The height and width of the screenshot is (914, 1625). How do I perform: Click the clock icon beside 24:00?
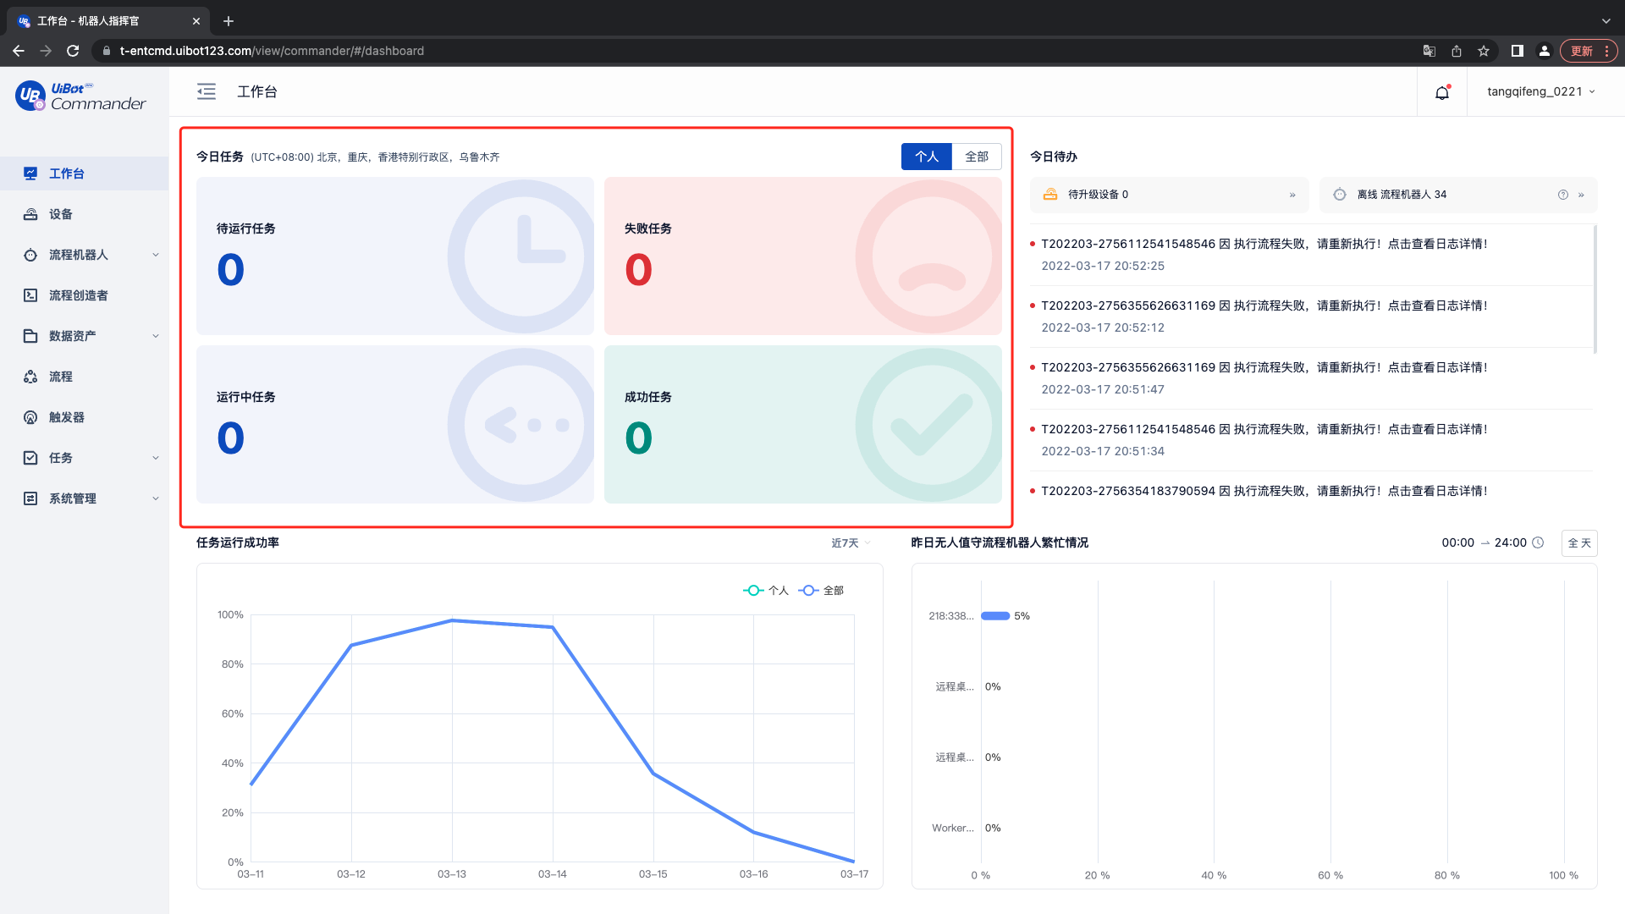pyautogui.click(x=1539, y=542)
